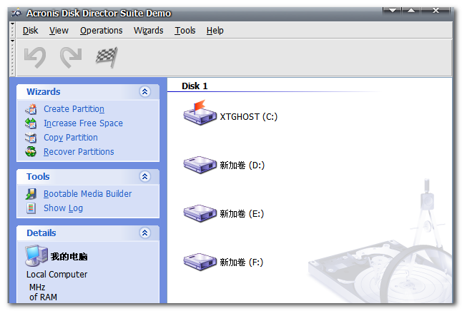The width and height of the screenshot is (462, 311).
Task: Minimize the Acronis Disk Director window
Action: 392,11
